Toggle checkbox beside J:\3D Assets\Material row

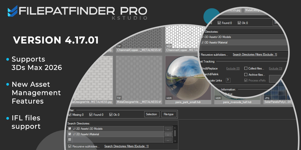click(x=70, y=134)
